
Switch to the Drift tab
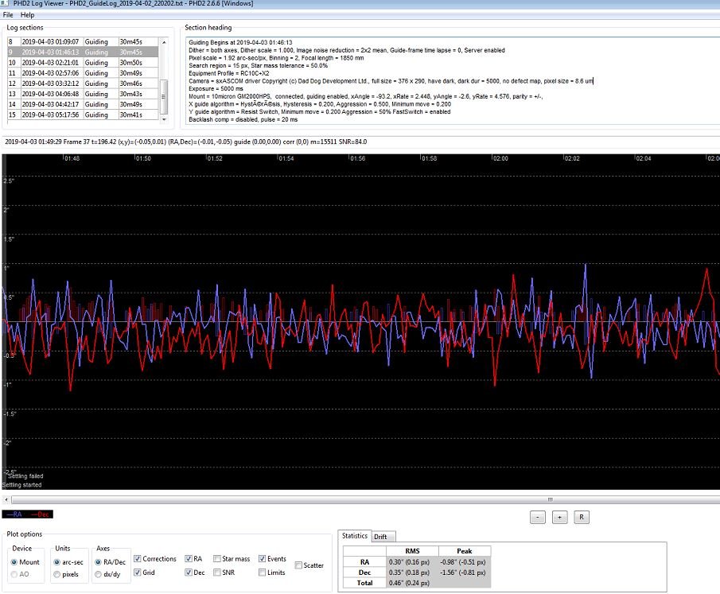pyautogui.click(x=383, y=537)
